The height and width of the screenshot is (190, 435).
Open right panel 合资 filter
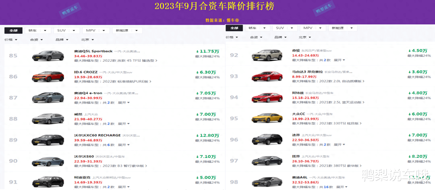click(256, 37)
